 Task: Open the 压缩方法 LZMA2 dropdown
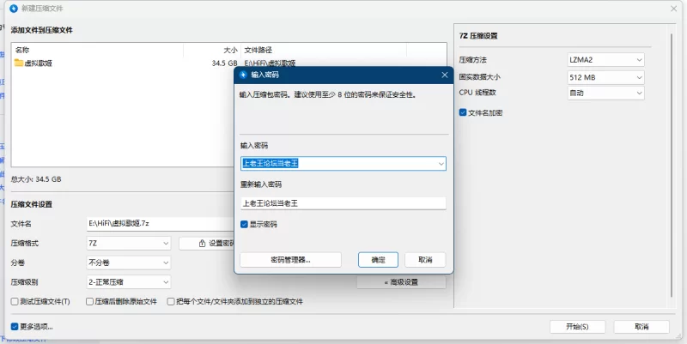click(606, 60)
